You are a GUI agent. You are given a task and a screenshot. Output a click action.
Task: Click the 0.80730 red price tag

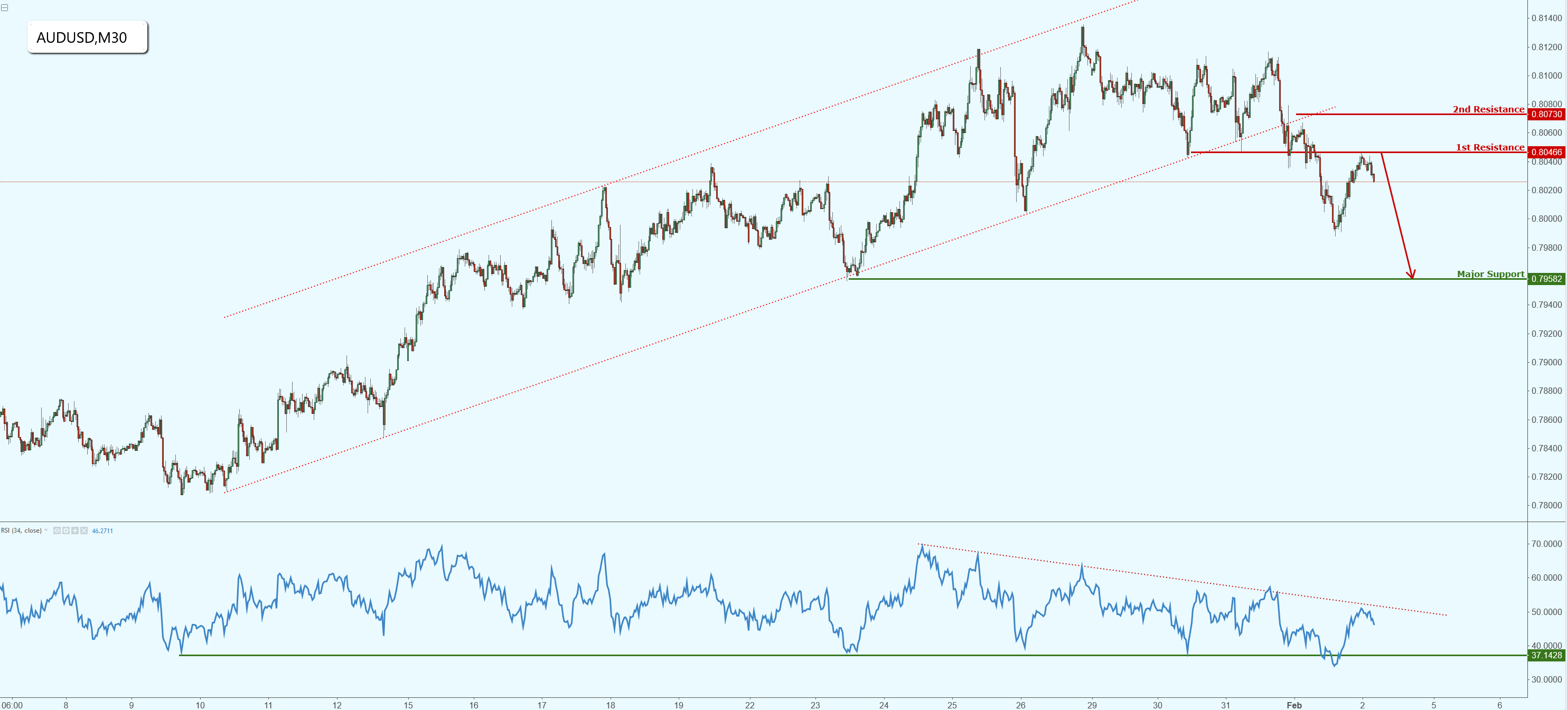1546,114
